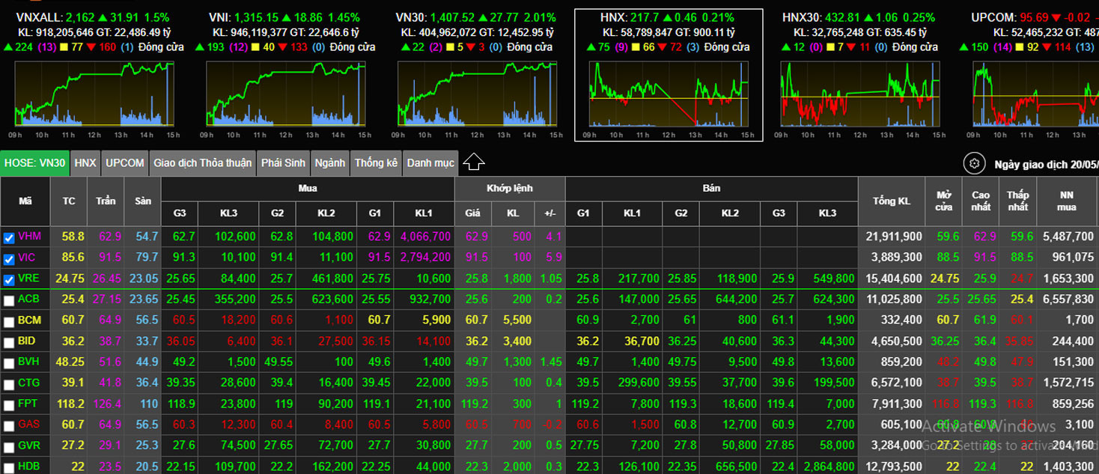Uncheck the VHM stock checkbox
Screen dimensions: 1099x474
(9, 238)
